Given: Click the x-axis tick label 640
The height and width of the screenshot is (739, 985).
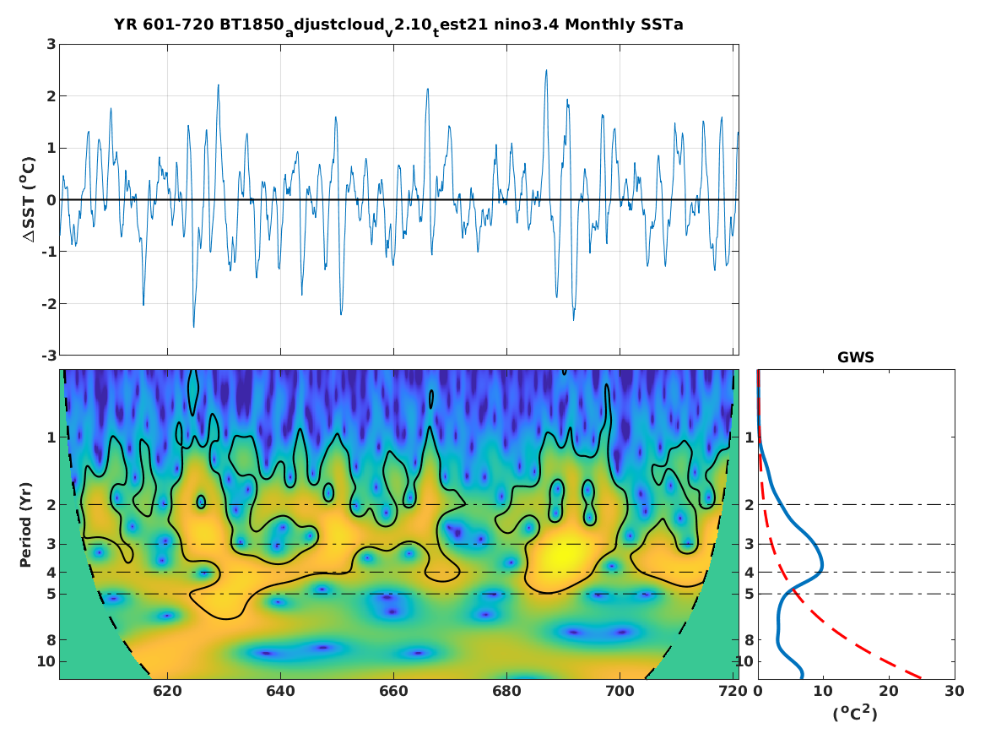Looking at the screenshot, I should click(x=280, y=691).
